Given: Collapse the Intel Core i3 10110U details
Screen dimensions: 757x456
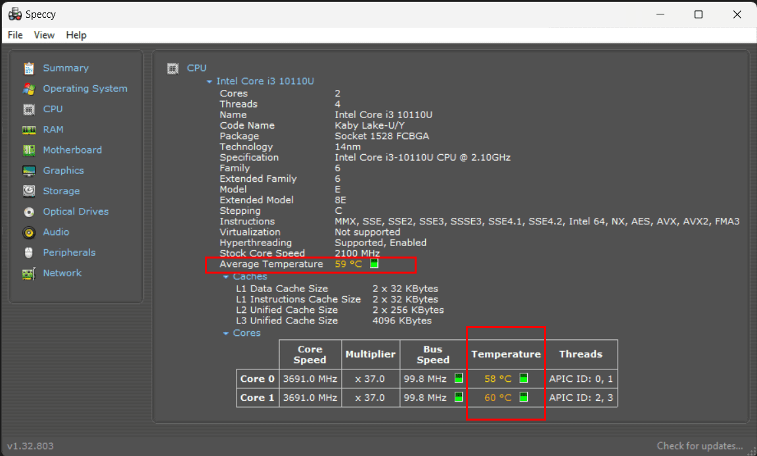Looking at the screenshot, I should coord(210,81).
